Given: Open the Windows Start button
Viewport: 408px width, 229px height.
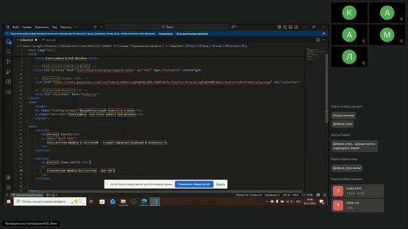Looking at the screenshot, I should pos(8,202).
